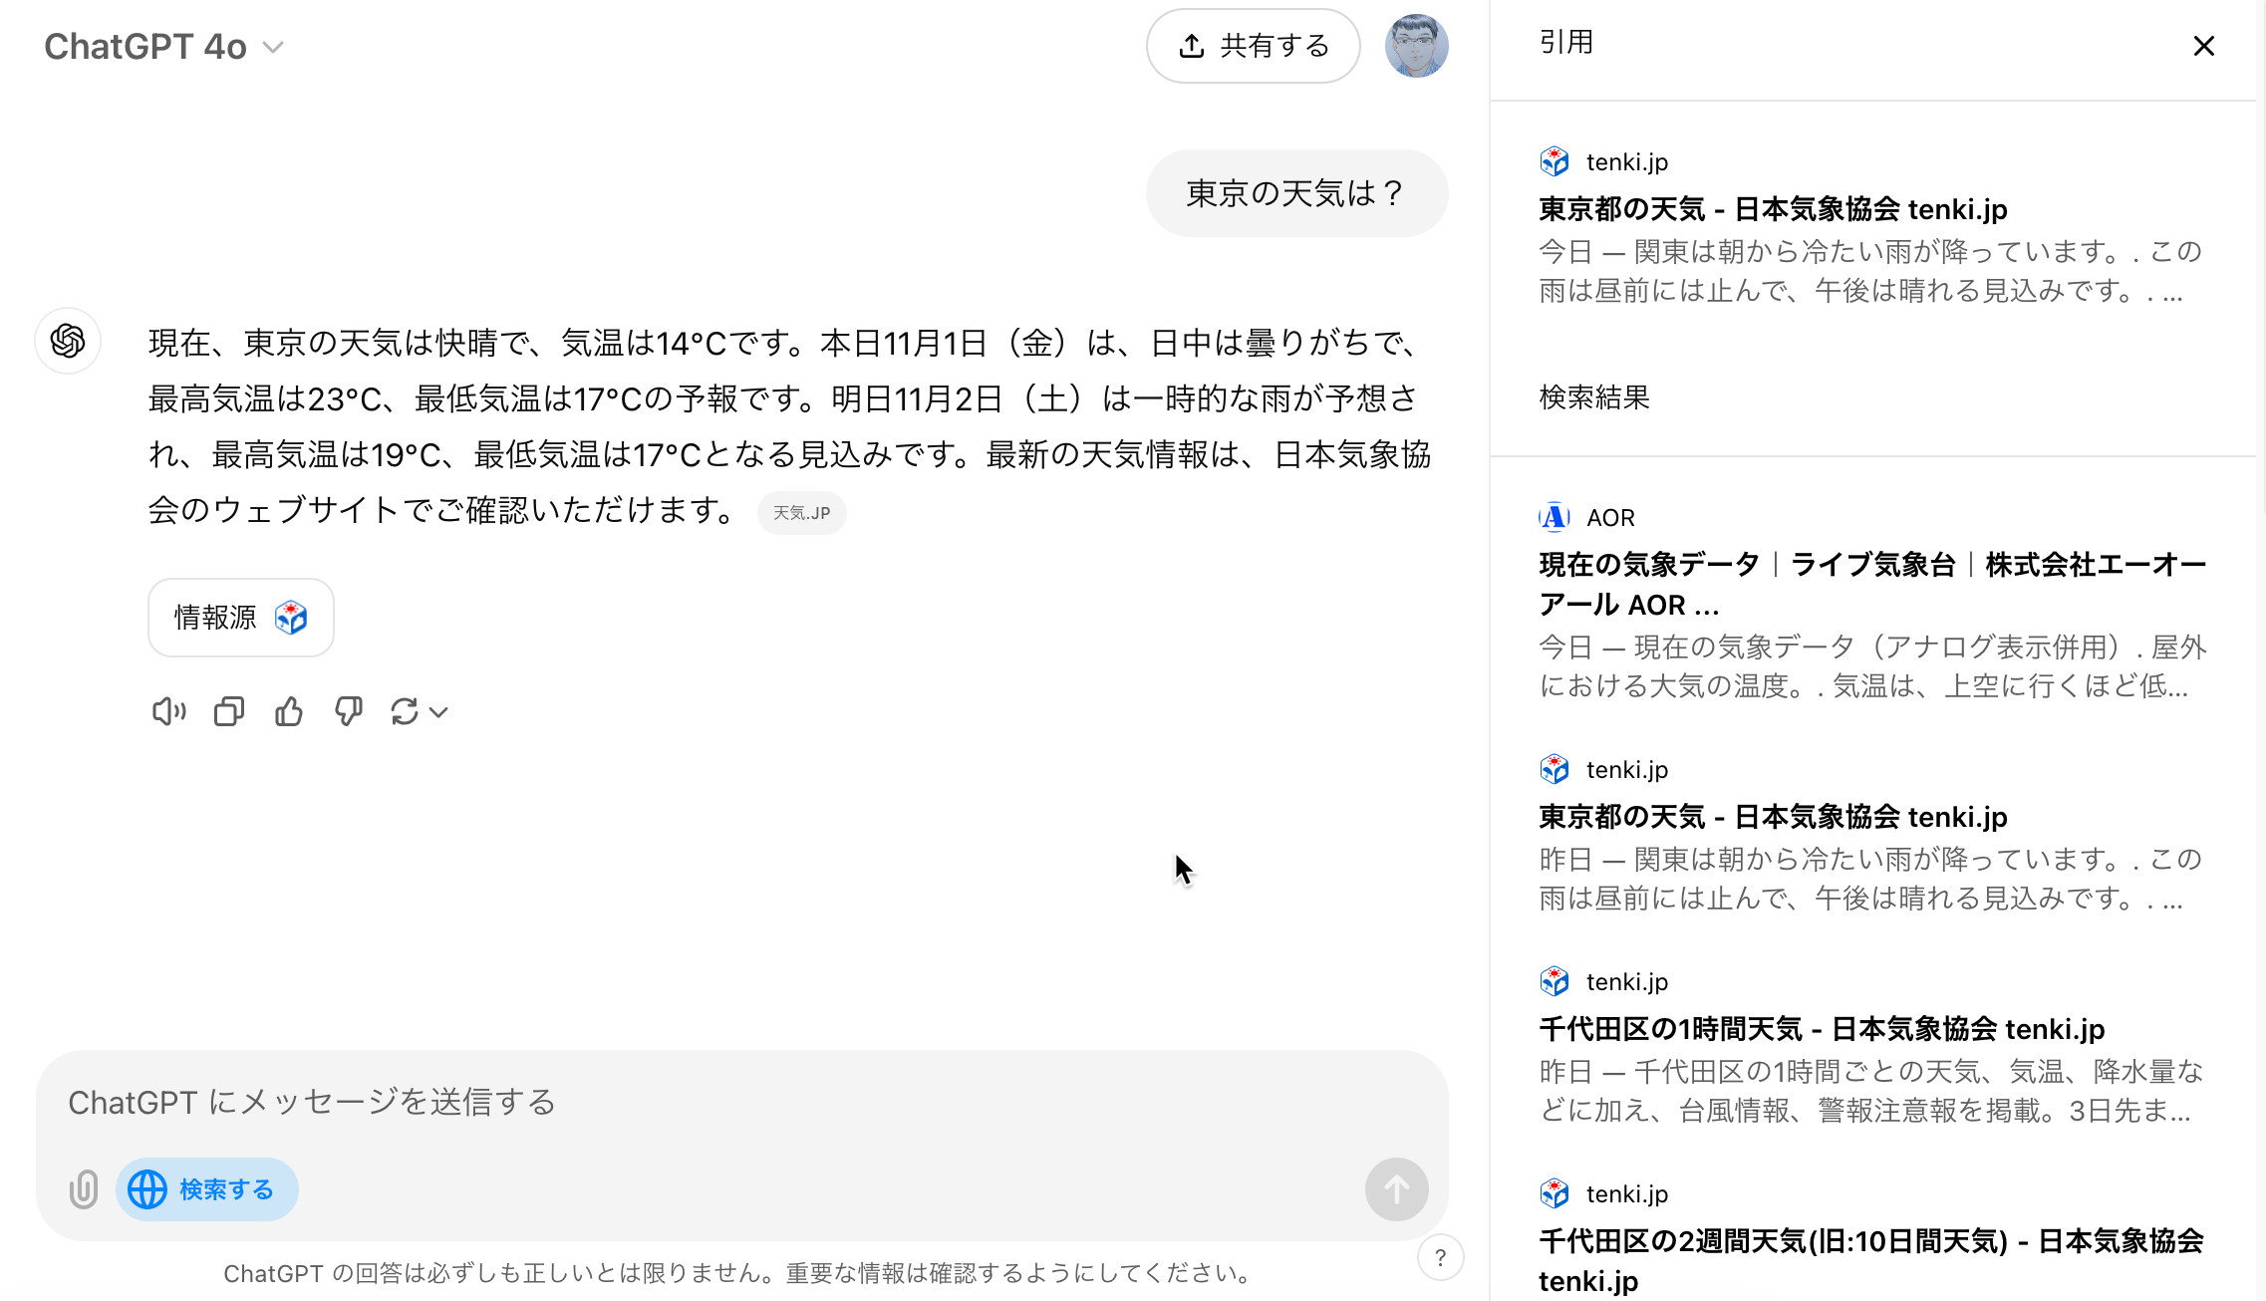The width and height of the screenshot is (2266, 1301).
Task: Copy the response with copy icon
Action: 229,711
